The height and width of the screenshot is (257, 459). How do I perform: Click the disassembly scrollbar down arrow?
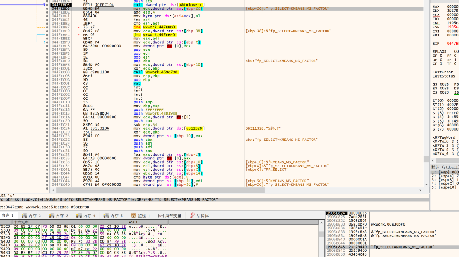[426, 184]
